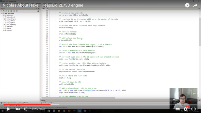Click the Windows Start button

tap(2, 111)
